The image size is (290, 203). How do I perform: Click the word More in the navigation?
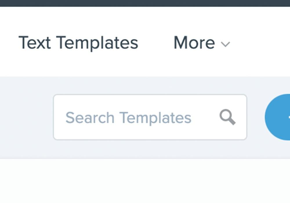pos(194,43)
